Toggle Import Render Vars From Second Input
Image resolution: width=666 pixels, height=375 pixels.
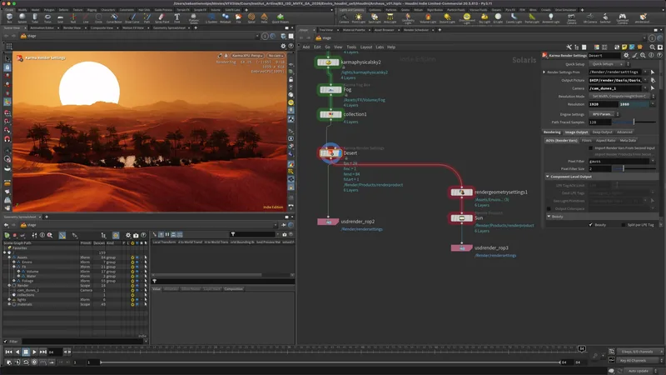coord(590,148)
